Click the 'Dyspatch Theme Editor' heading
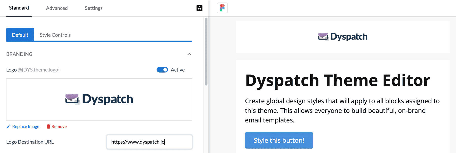The image size is (456, 153). click(338, 80)
